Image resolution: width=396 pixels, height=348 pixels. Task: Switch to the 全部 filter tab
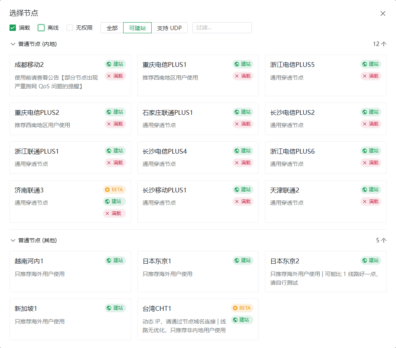tap(112, 28)
